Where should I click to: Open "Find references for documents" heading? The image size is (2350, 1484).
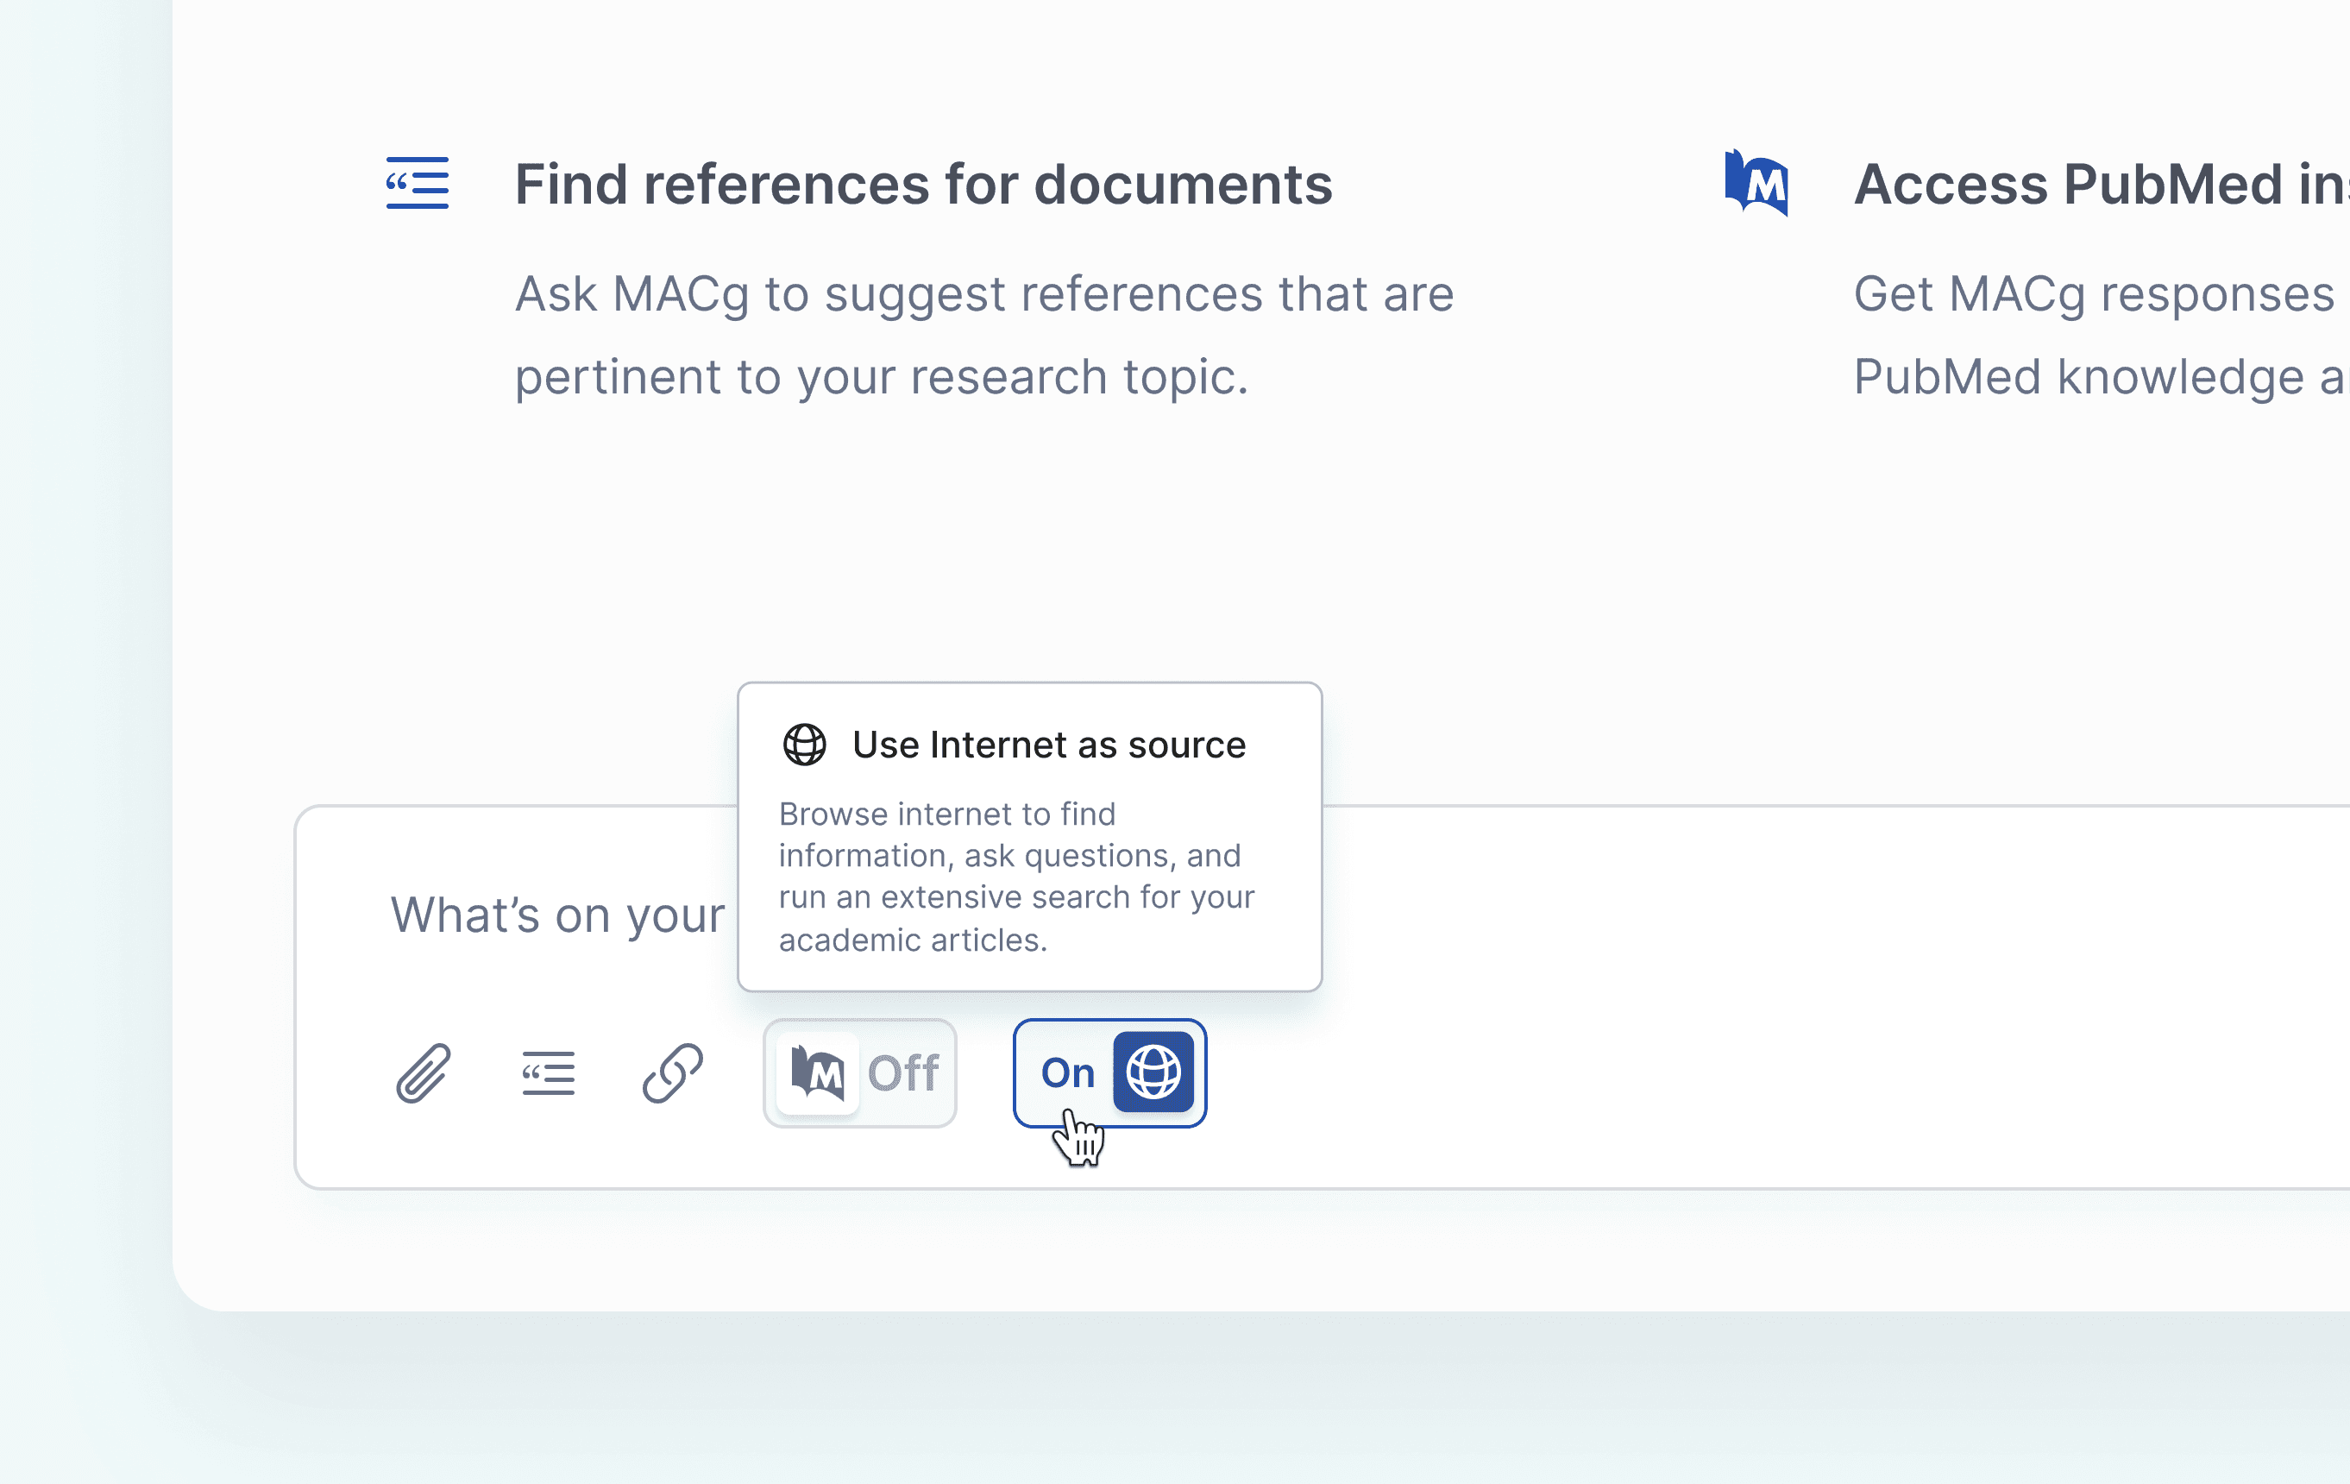(x=923, y=185)
